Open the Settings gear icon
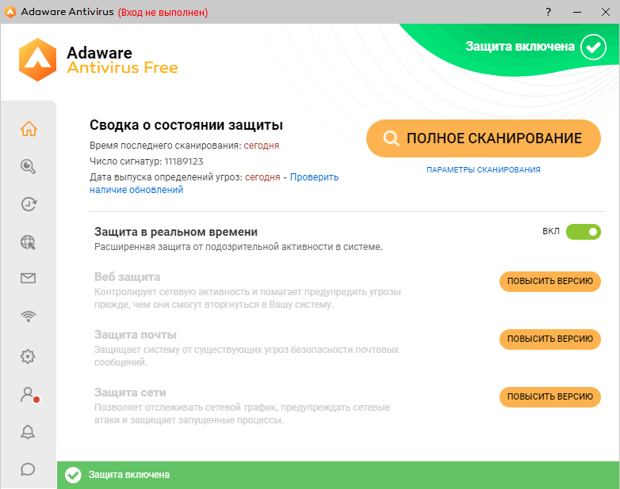Image resolution: width=620 pixels, height=489 pixels. tap(28, 356)
